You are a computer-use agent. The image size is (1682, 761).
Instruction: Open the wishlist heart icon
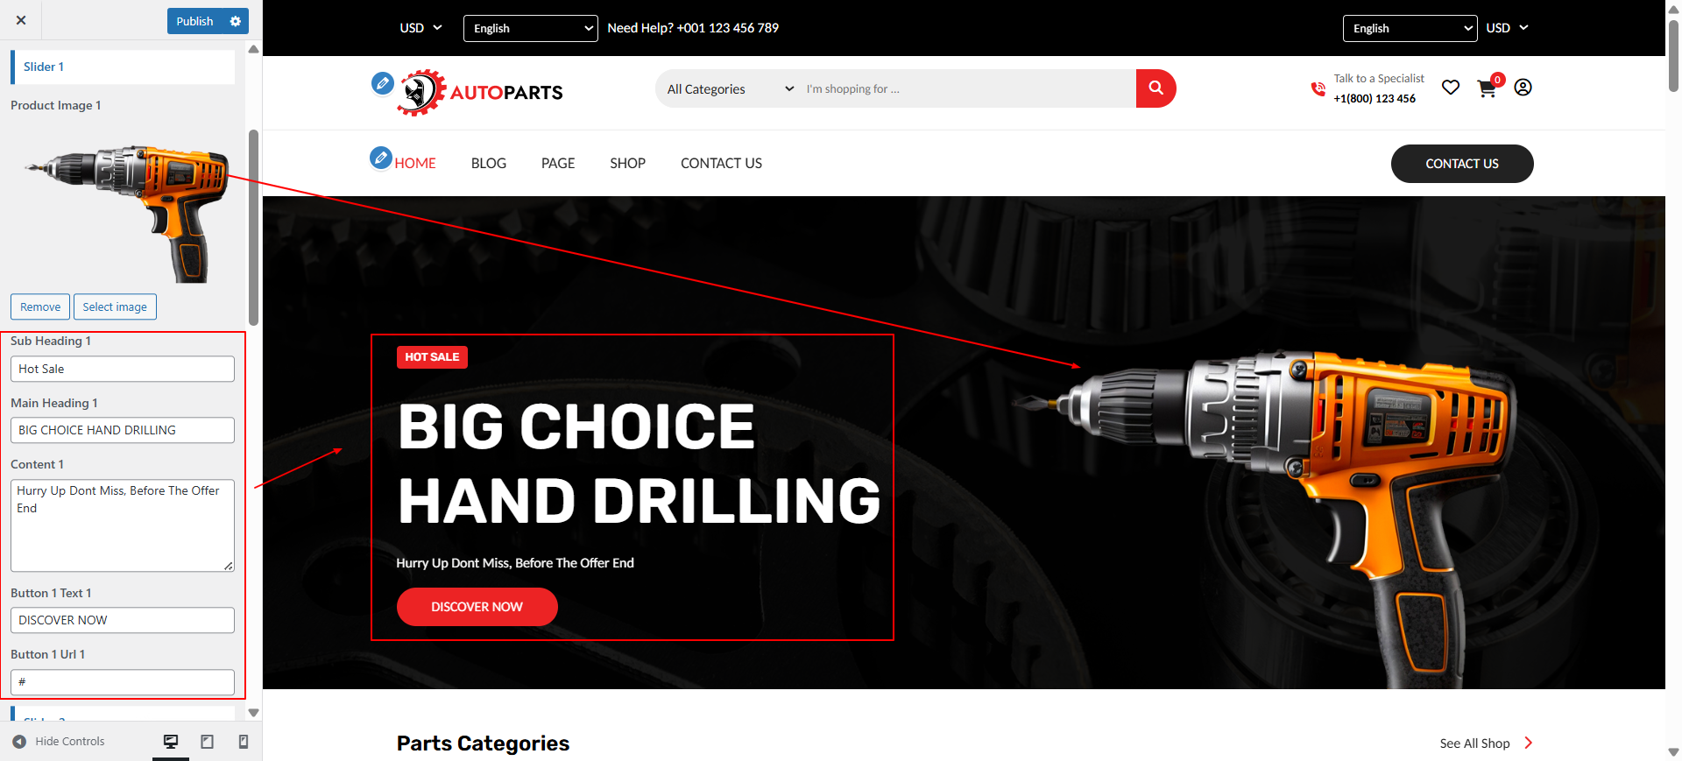point(1451,88)
